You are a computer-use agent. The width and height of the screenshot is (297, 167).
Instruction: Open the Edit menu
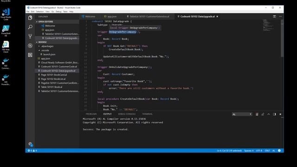click(33, 12)
